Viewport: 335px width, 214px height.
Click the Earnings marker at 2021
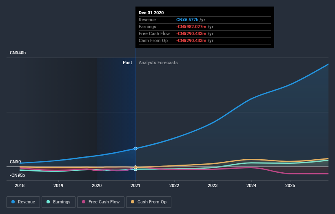pyautogui.click(x=135, y=169)
